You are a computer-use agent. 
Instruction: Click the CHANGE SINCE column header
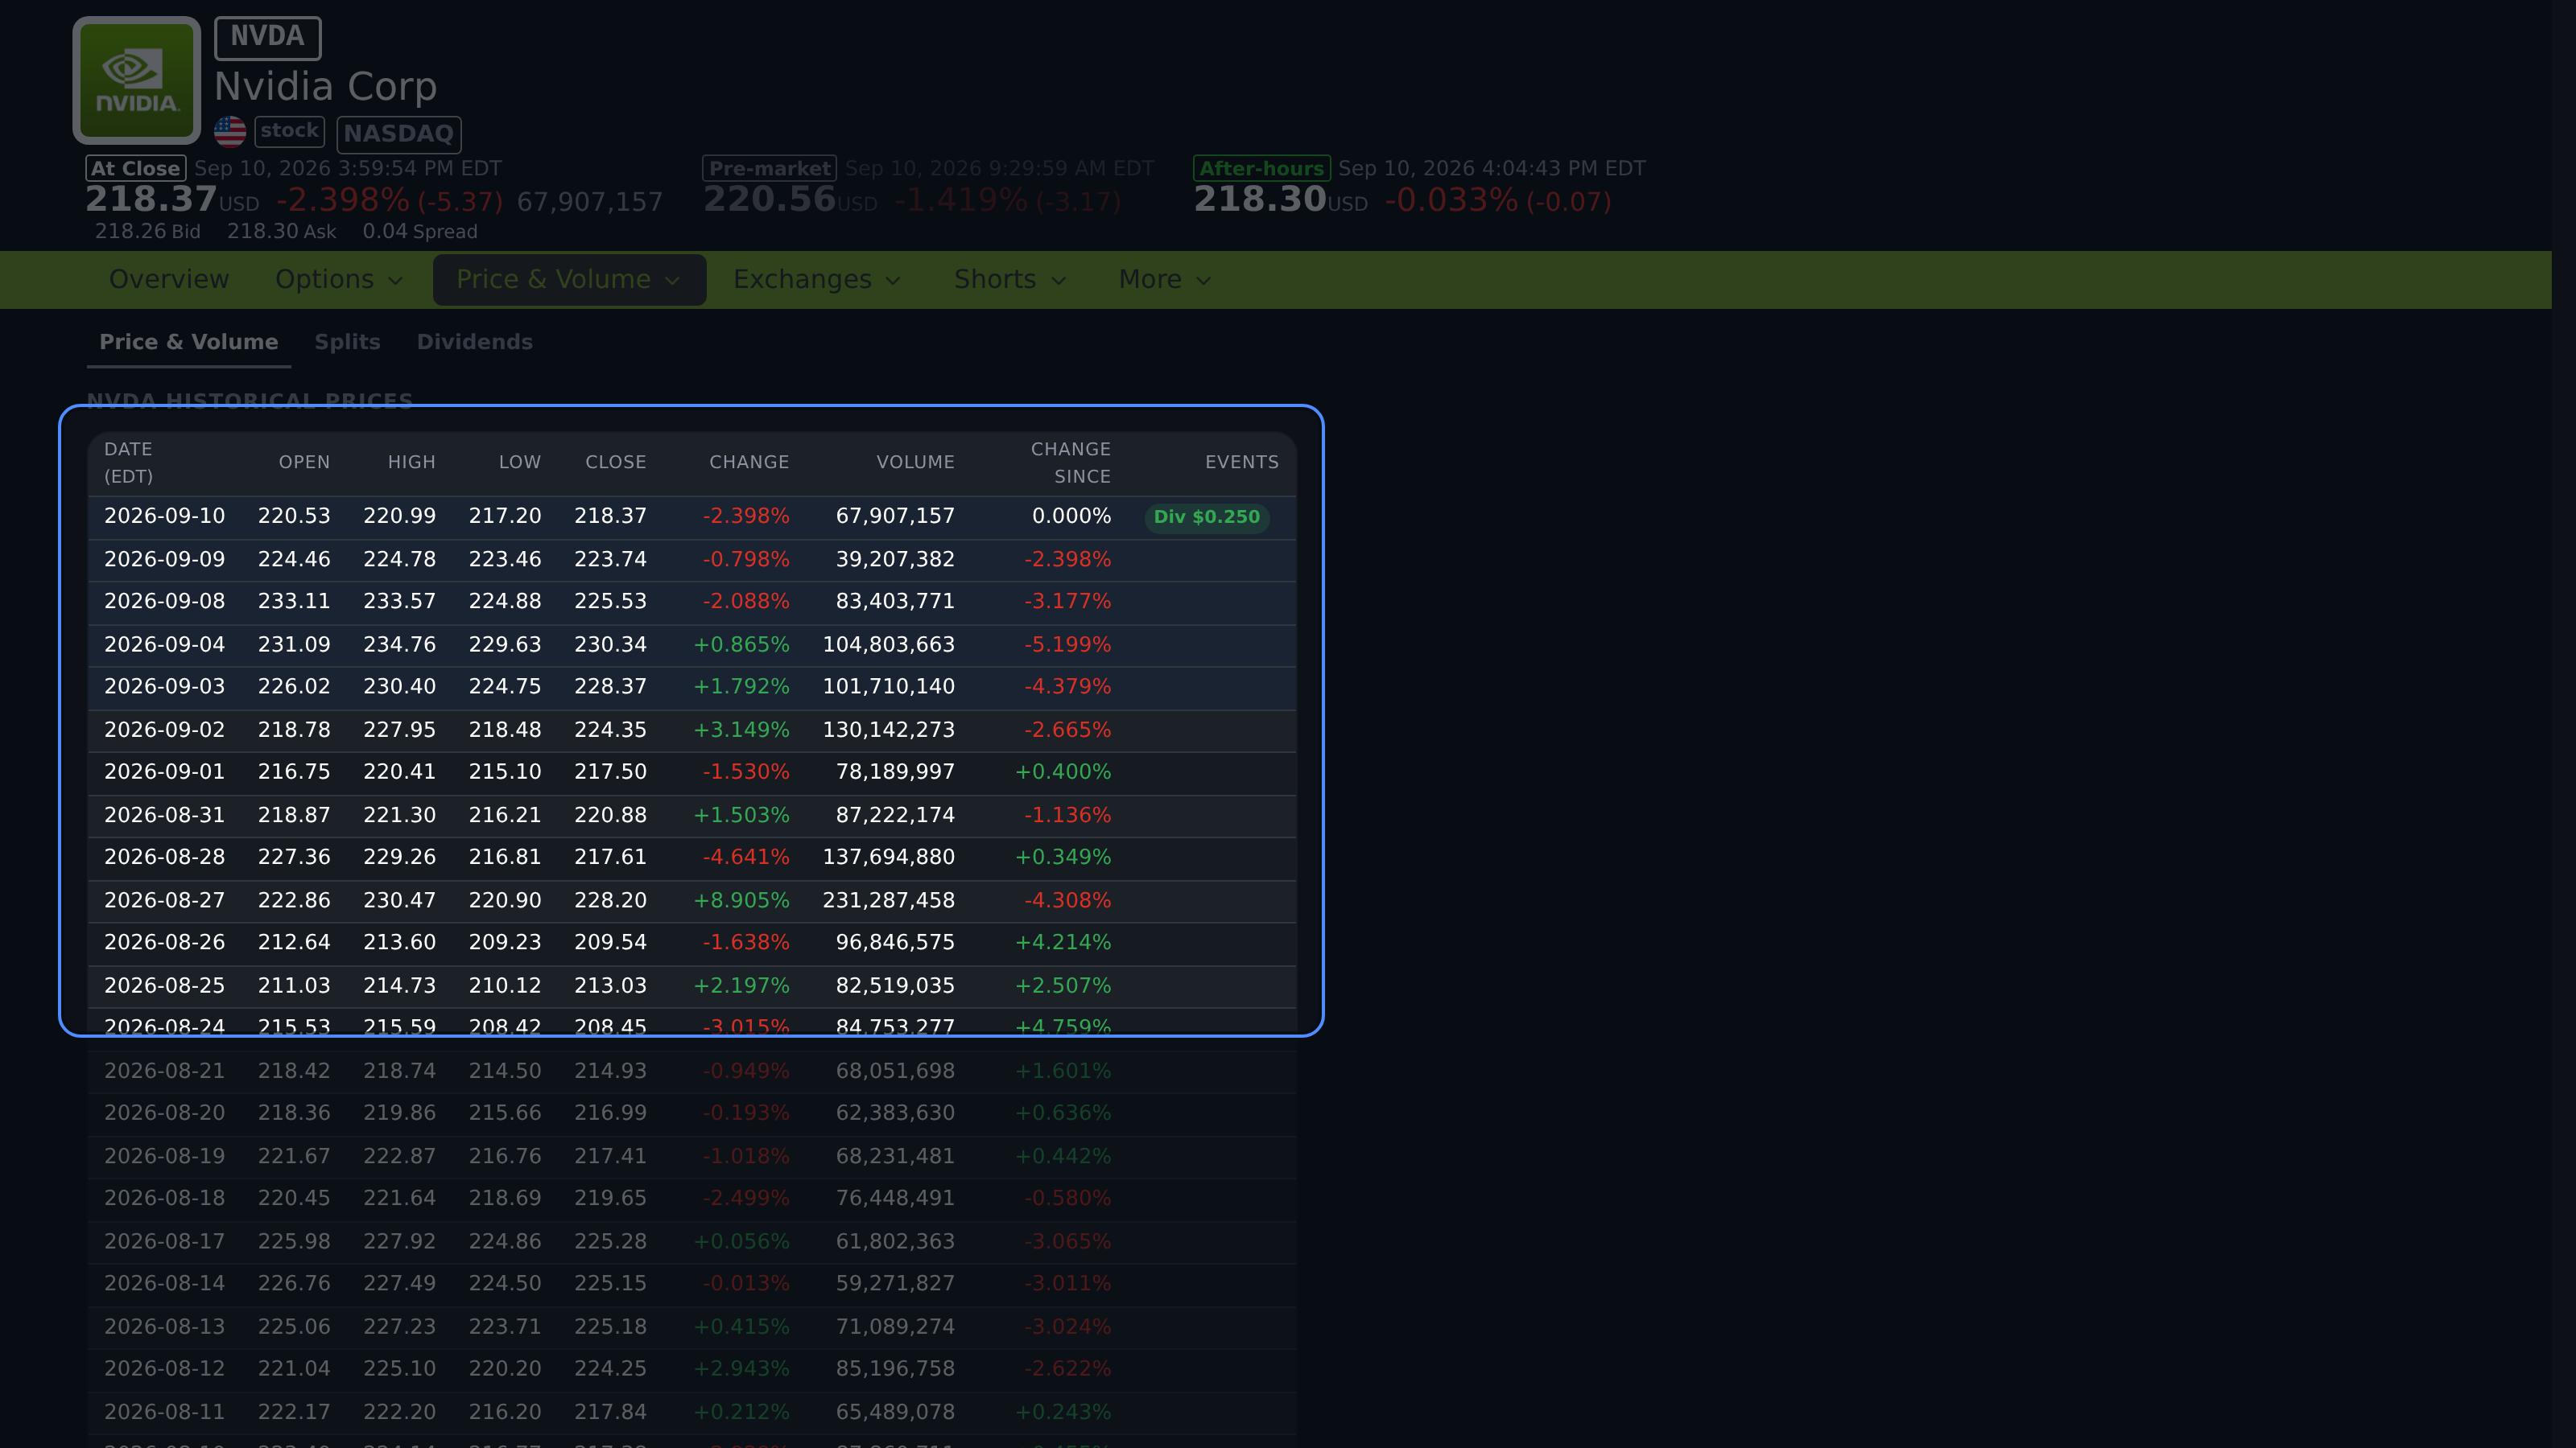tap(1071, 463)
